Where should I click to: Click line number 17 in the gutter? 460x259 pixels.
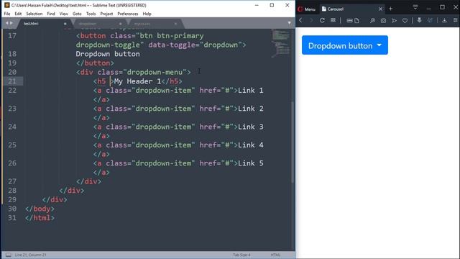coord(12,36)
